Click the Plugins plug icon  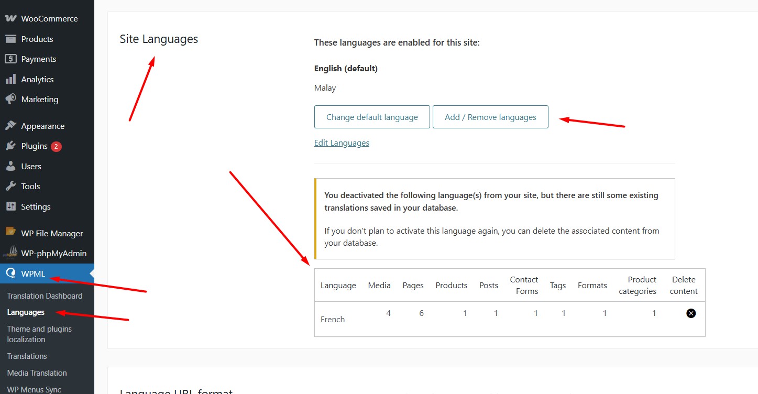tap(10, 146)
